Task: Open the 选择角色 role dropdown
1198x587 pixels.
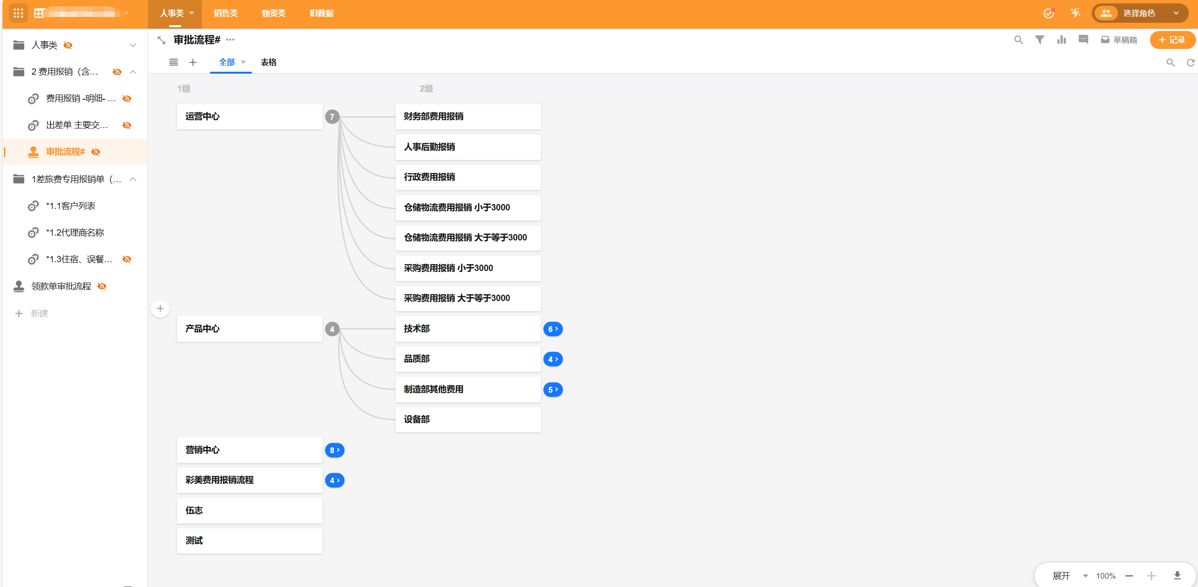Action: click(x=1140, y=13)
